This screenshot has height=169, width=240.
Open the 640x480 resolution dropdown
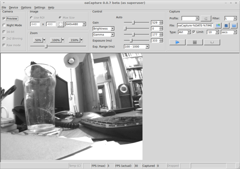click(x=76, y=24)
